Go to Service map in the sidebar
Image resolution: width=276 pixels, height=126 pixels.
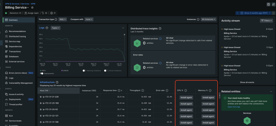pos(14,41)
